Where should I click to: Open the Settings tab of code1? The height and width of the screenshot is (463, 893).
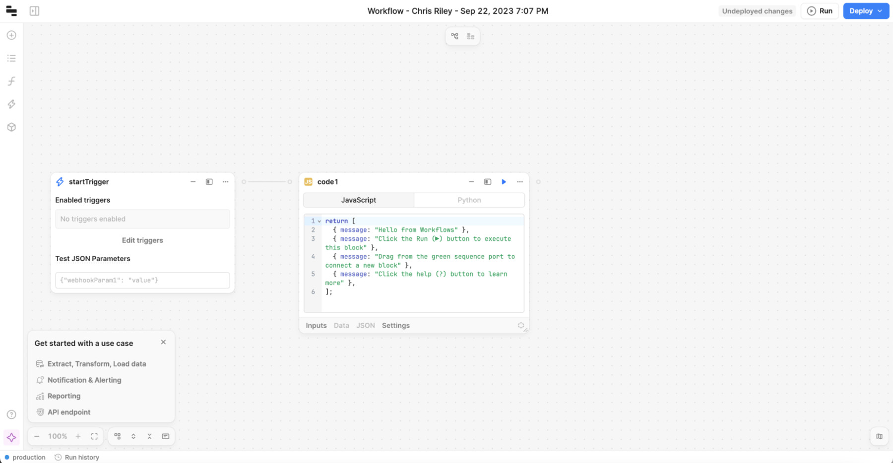click(x=396, y=326)
